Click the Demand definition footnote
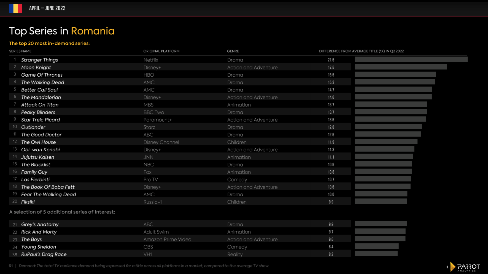The width and height of the screenshot is (488, 274). (x=144, y=266)
